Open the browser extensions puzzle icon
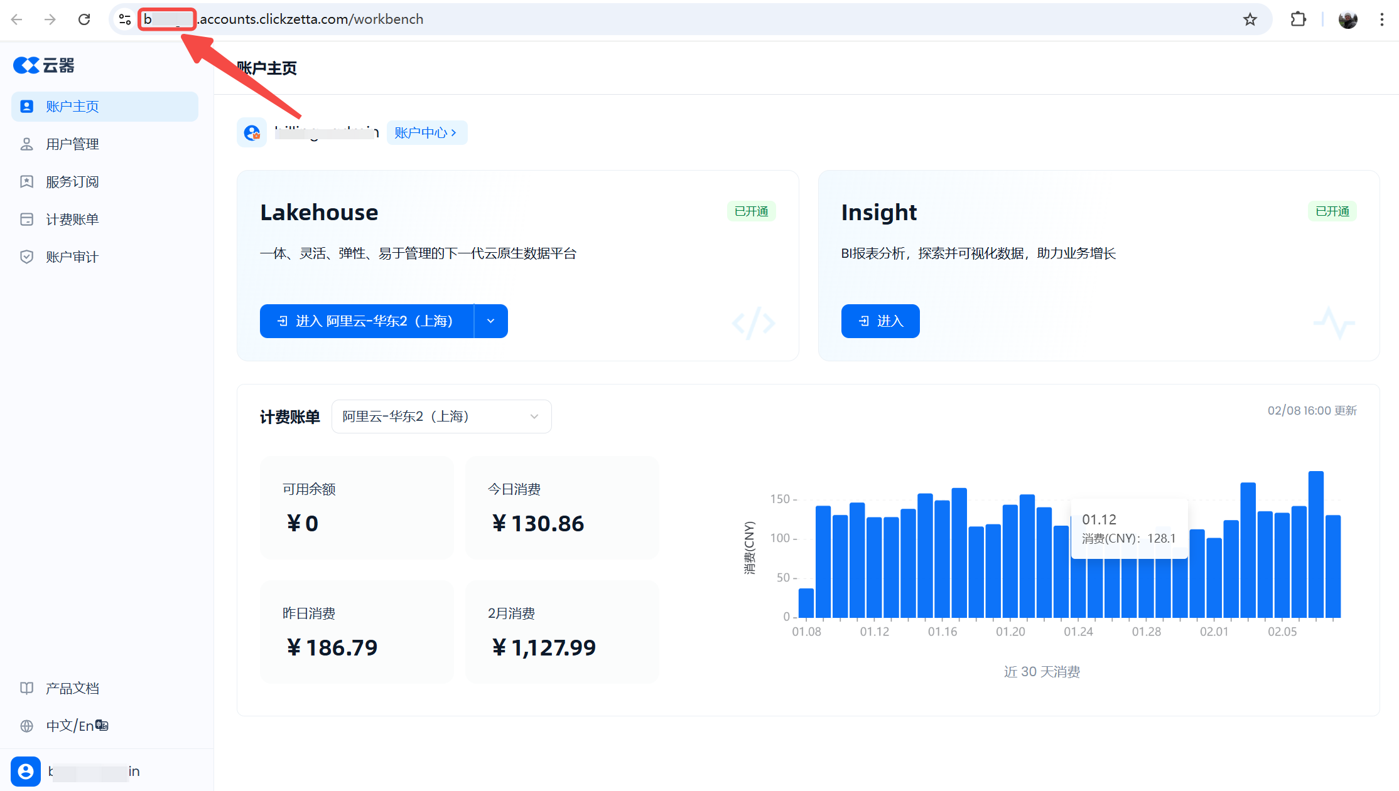Viewport: 1399px width, 791px height. 1298,19
